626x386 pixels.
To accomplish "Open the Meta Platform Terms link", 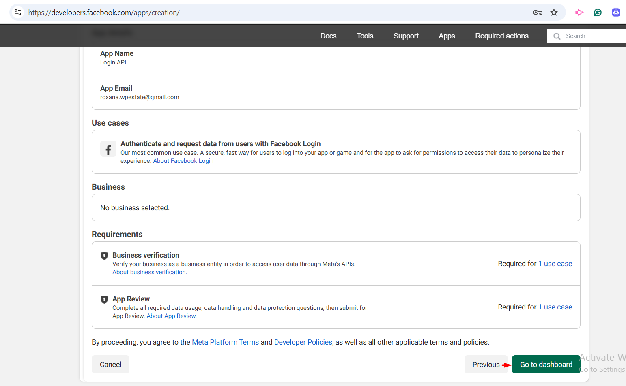I will 225,342.
